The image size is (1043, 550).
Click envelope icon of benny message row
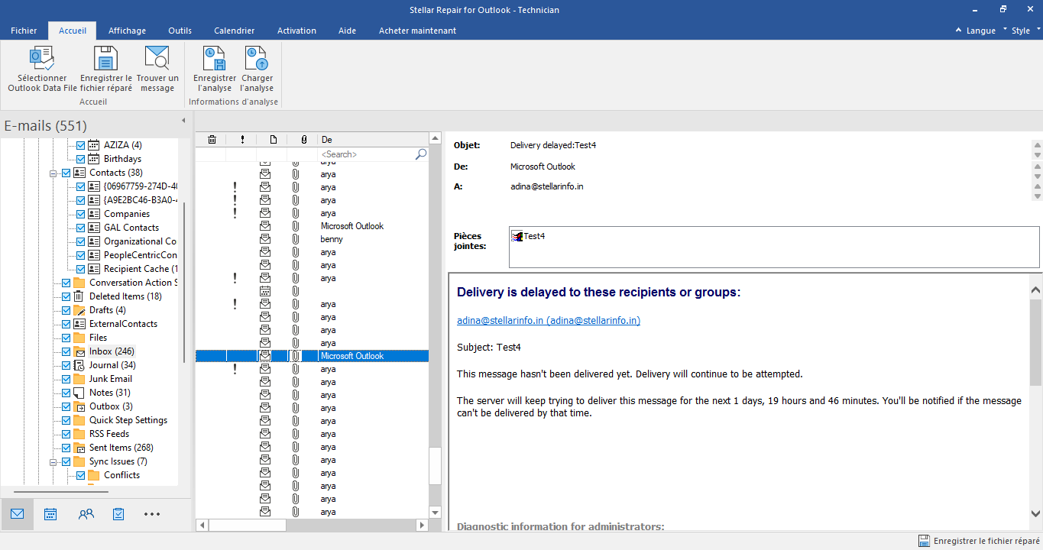[x=265, y=239]
